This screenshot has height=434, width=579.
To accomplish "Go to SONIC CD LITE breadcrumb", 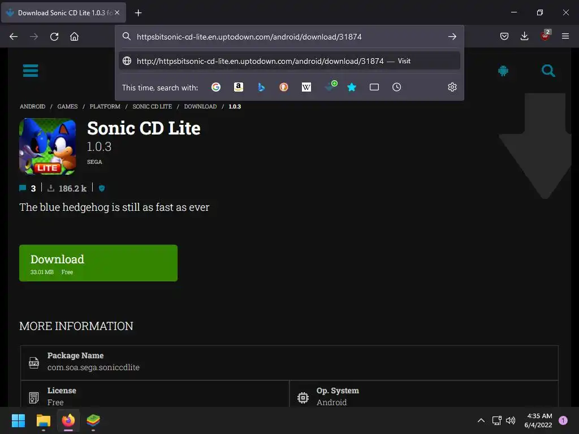I will point(152,106).
